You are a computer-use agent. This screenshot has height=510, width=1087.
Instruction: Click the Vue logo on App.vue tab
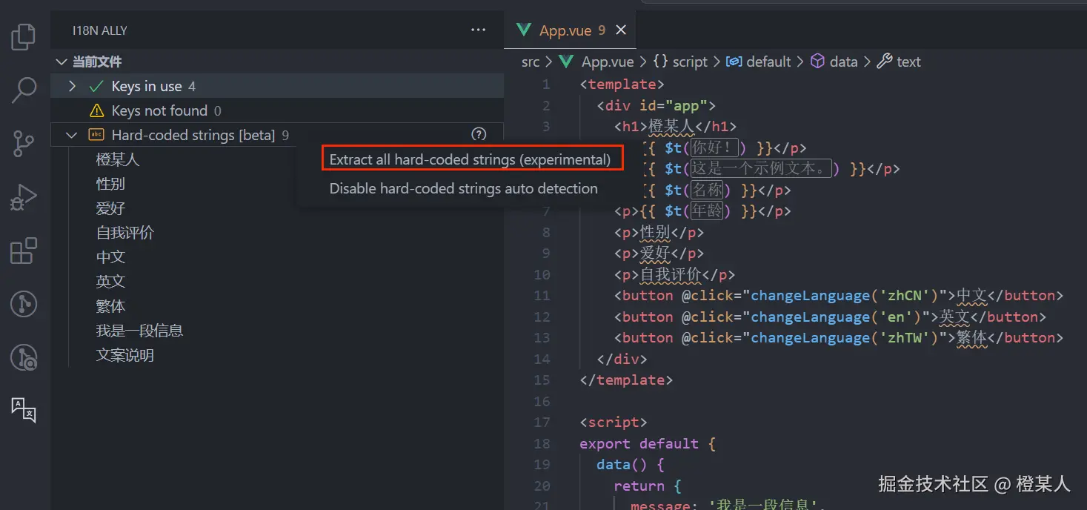click(x=524, y=30)
